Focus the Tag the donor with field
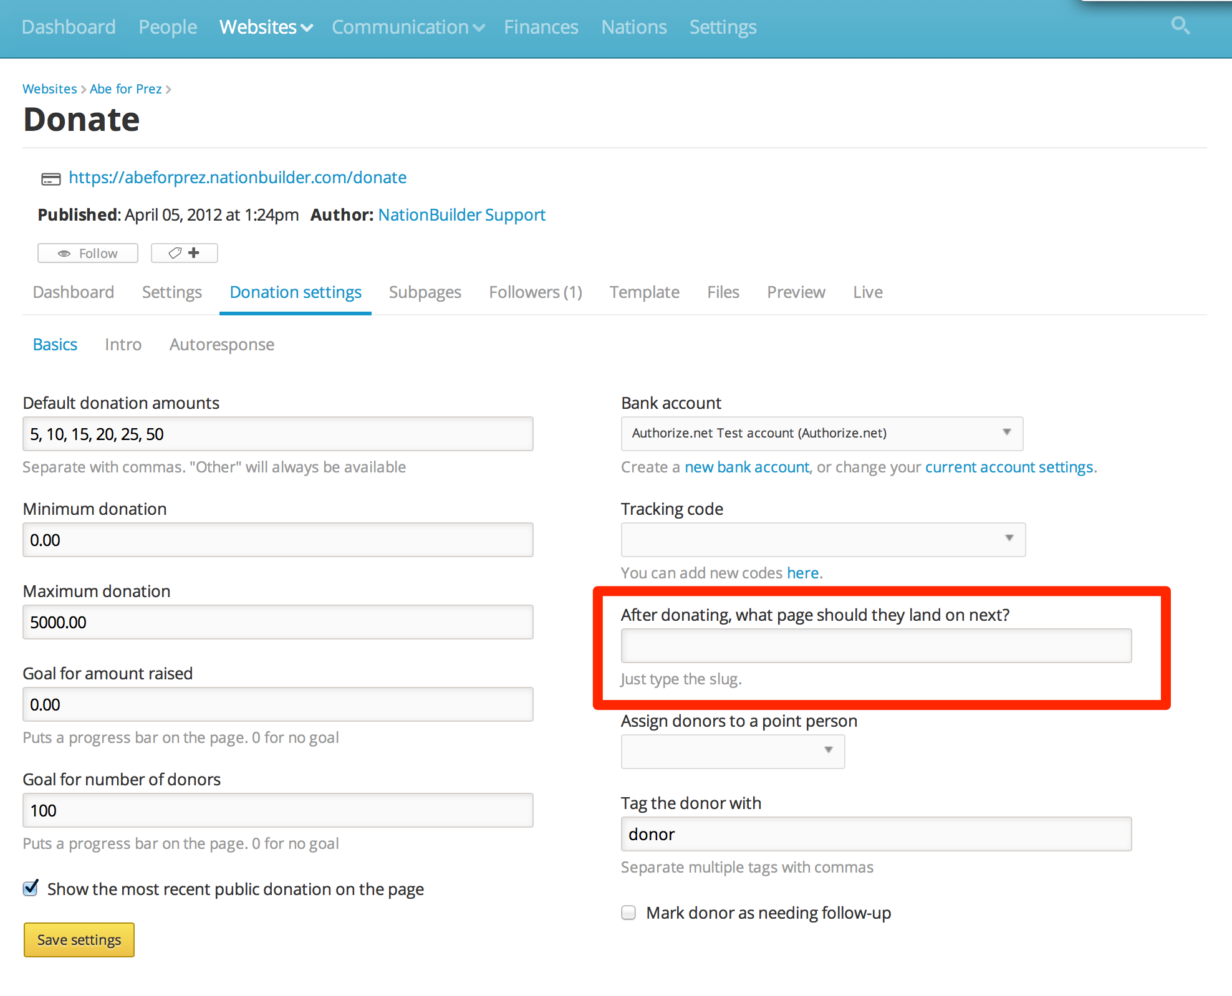The height and width of the screenshot is (996, 1232). pyautogui.click(x=877, y=834)
